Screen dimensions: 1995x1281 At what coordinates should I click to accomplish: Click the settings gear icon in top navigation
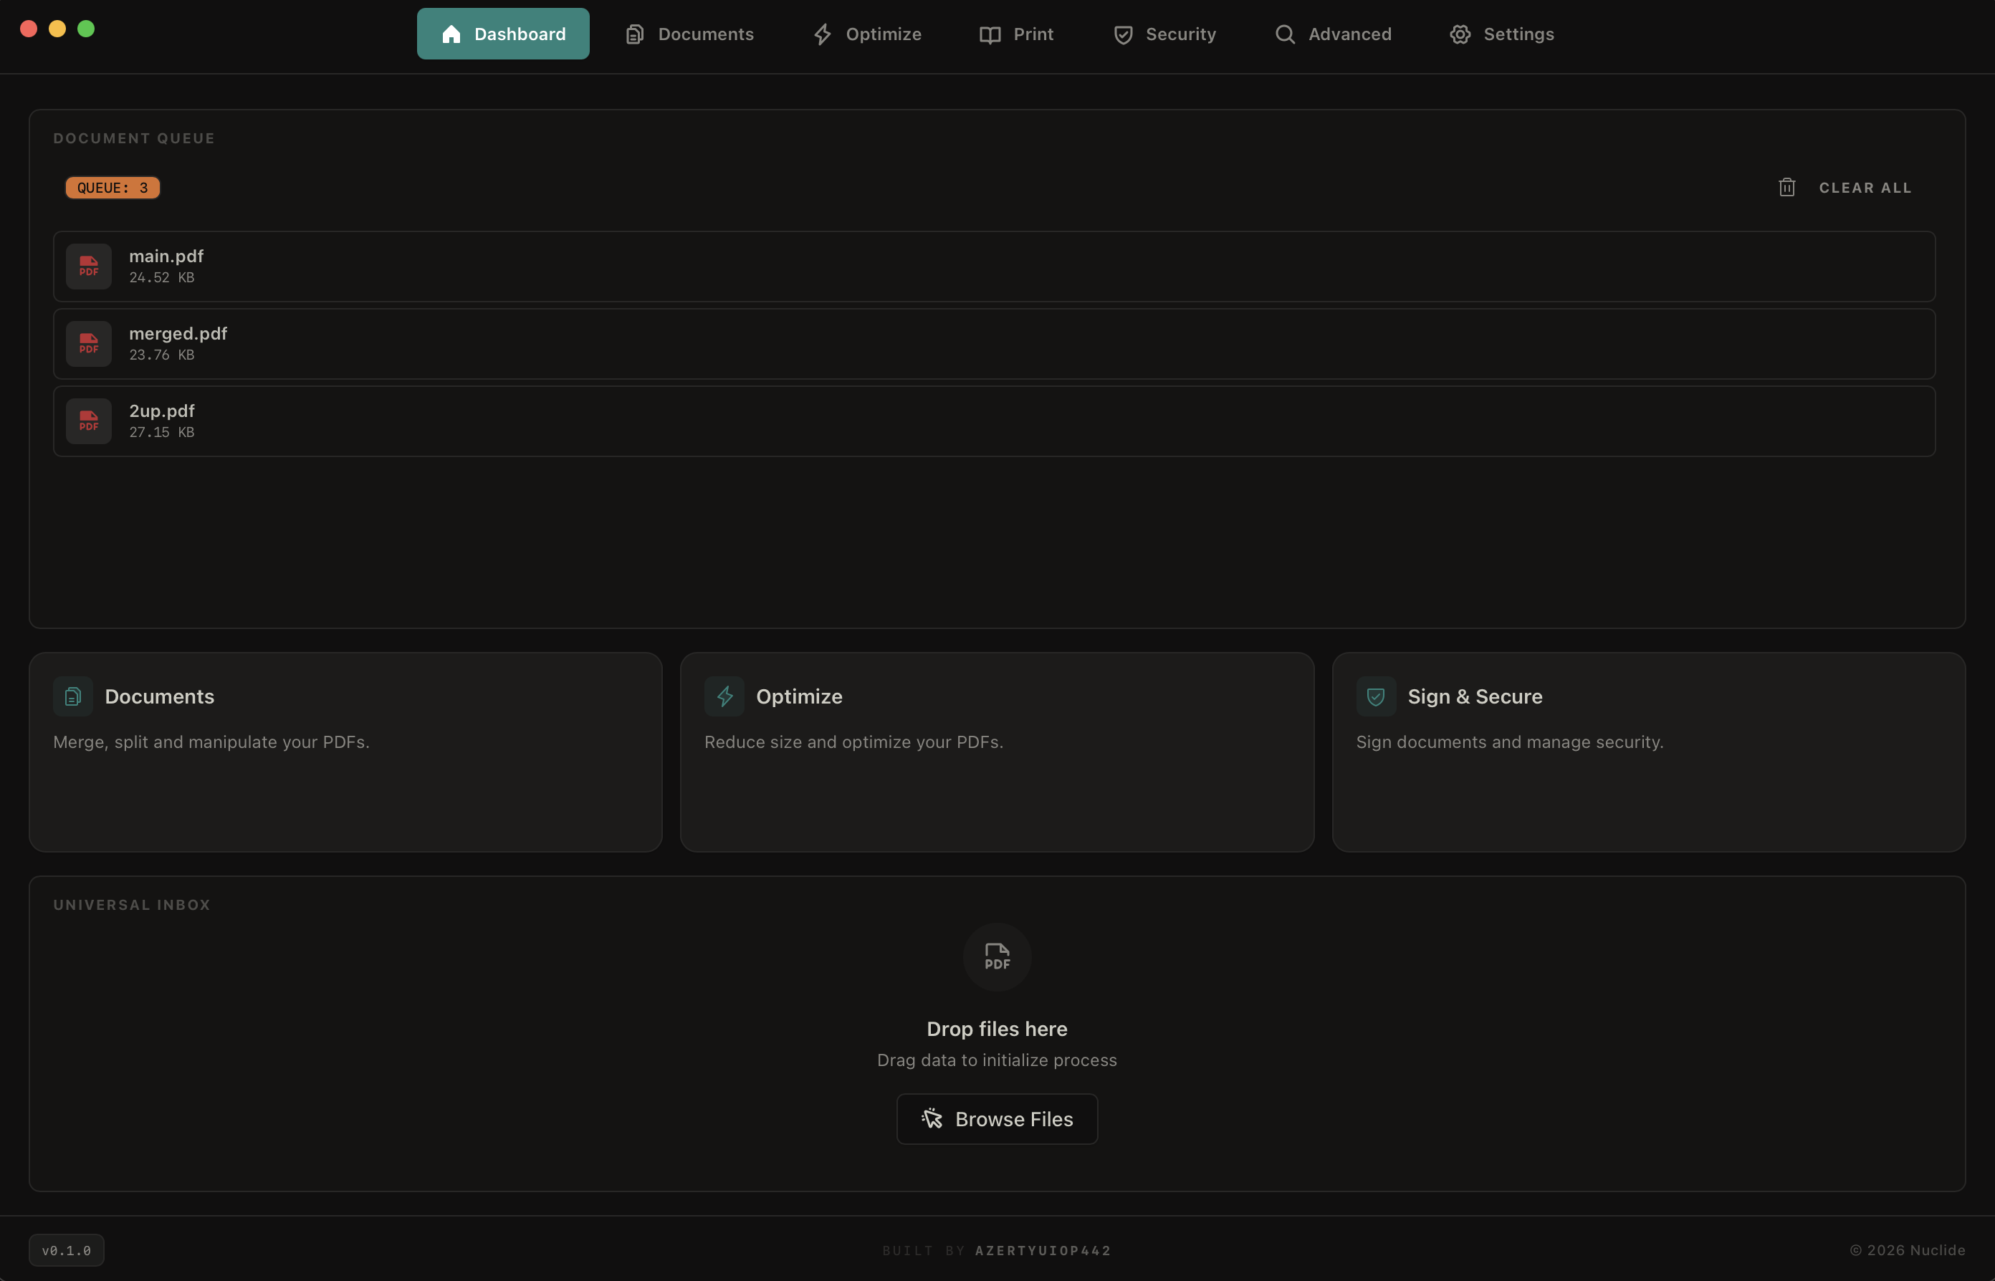pos(1459,34)
